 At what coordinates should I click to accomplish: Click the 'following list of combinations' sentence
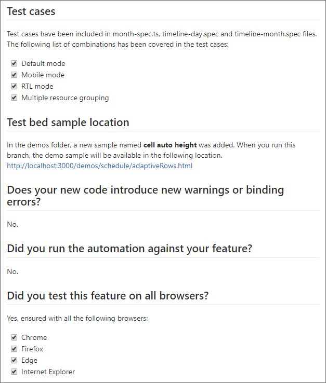[x=118, y=45]
